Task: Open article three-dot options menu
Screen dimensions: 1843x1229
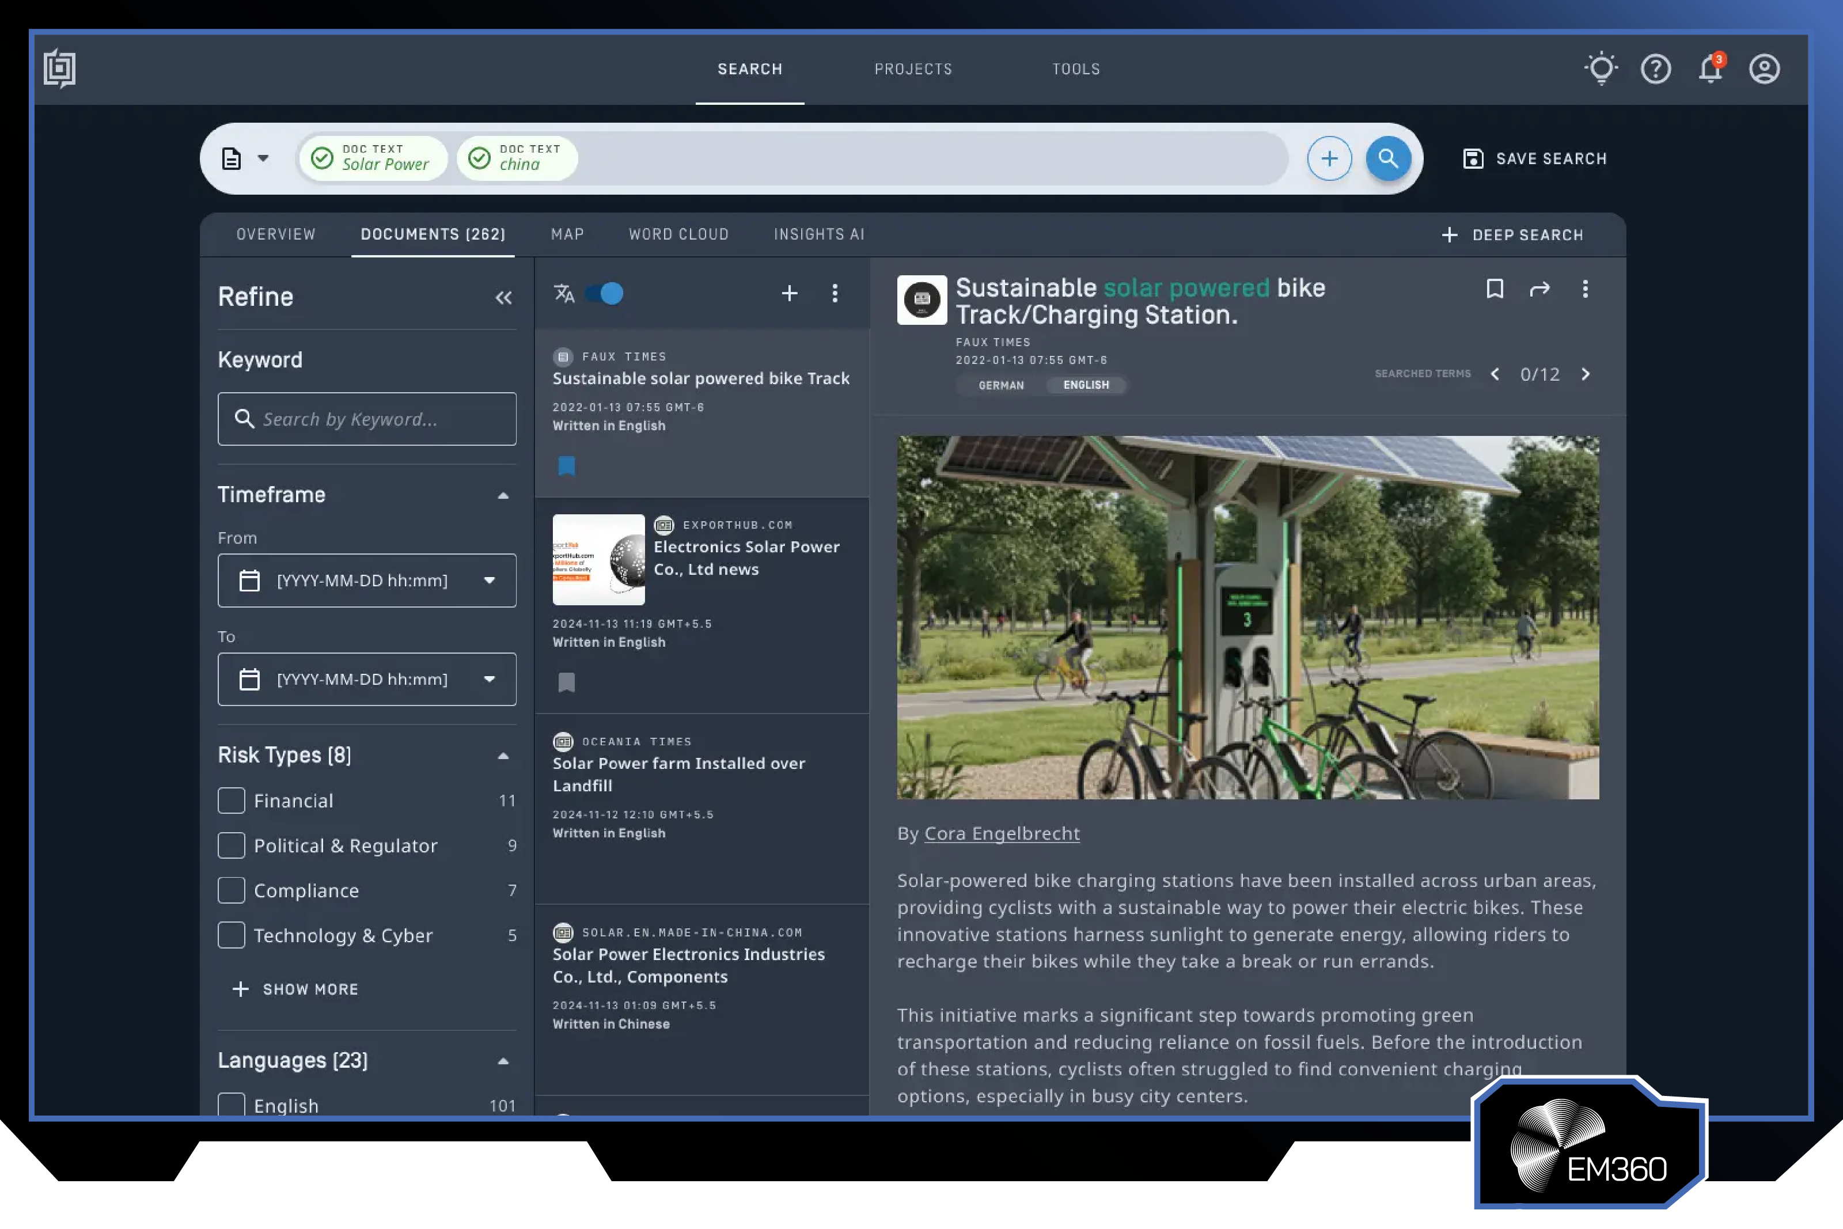Action: [x=1585, y=289]
